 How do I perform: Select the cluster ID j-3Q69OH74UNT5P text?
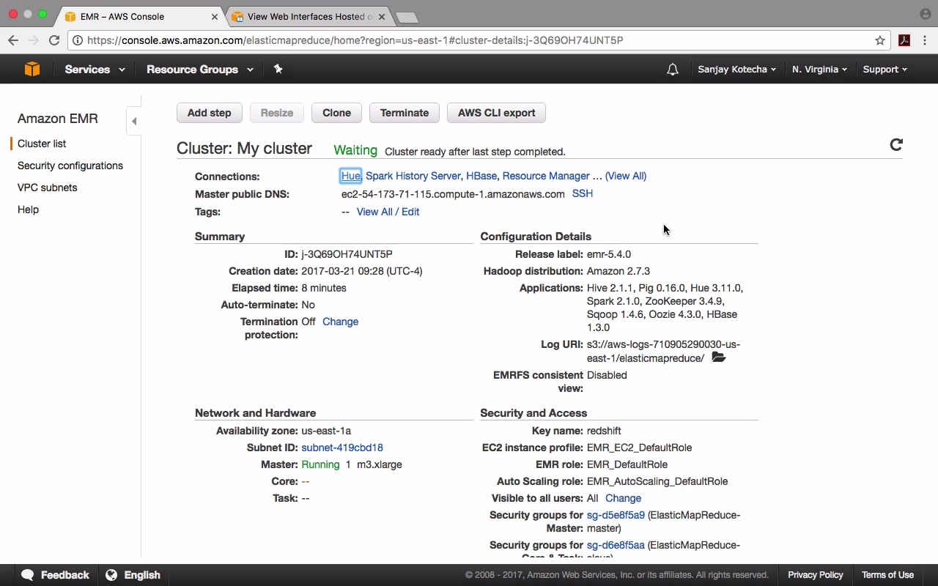(347, 254)
